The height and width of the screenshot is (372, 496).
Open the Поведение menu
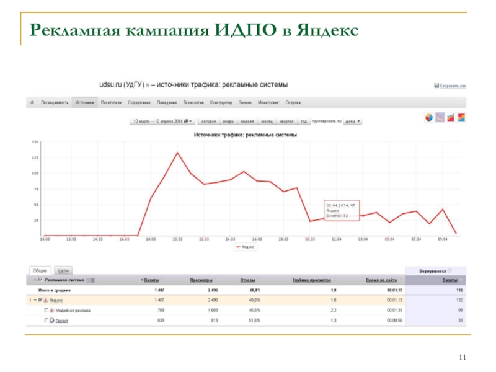[x=167, y=102]
